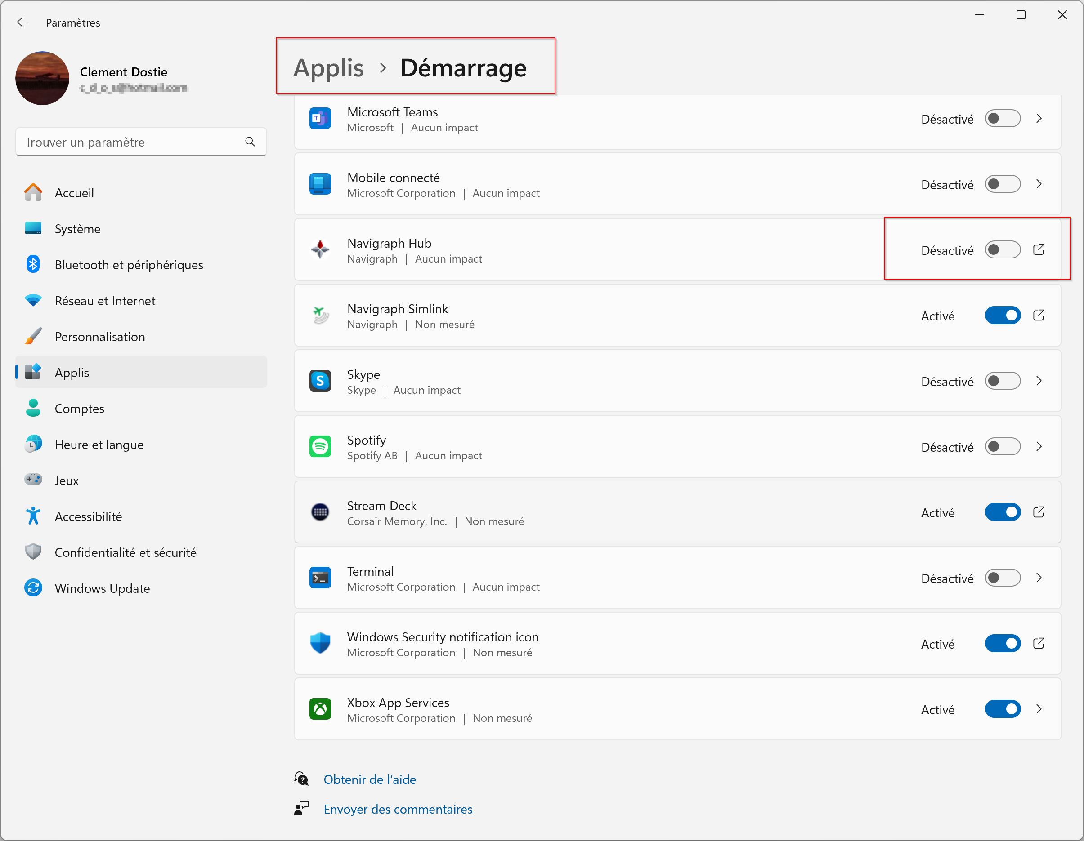Click the Obtenir de l'aide help icon
This screenshot has height=841, width=1084.
301,779
